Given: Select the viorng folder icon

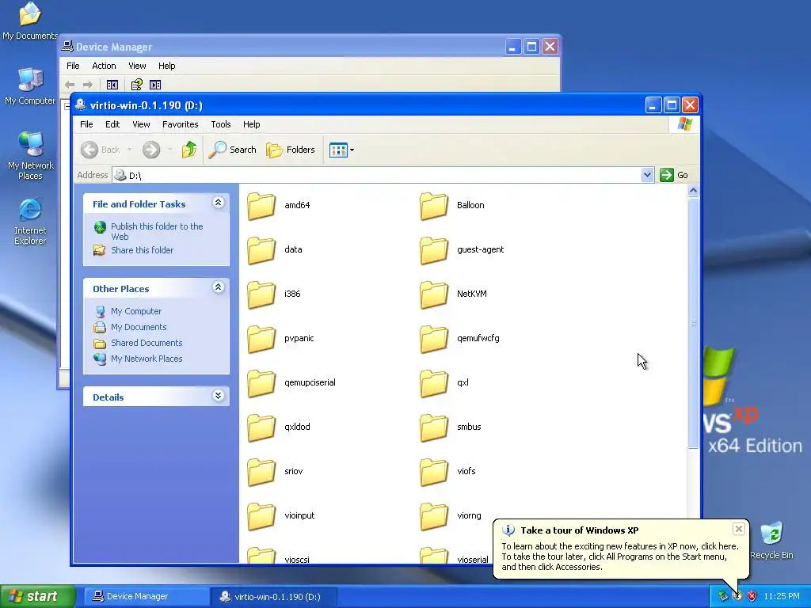Looking at the screenshot, I should click(433, 516).
